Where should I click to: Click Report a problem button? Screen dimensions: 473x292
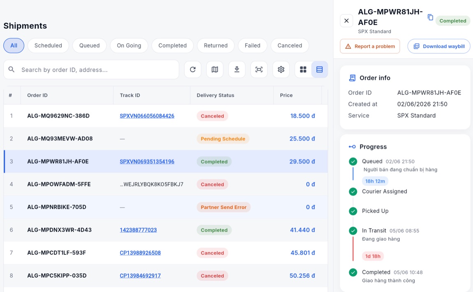point(370,46)
